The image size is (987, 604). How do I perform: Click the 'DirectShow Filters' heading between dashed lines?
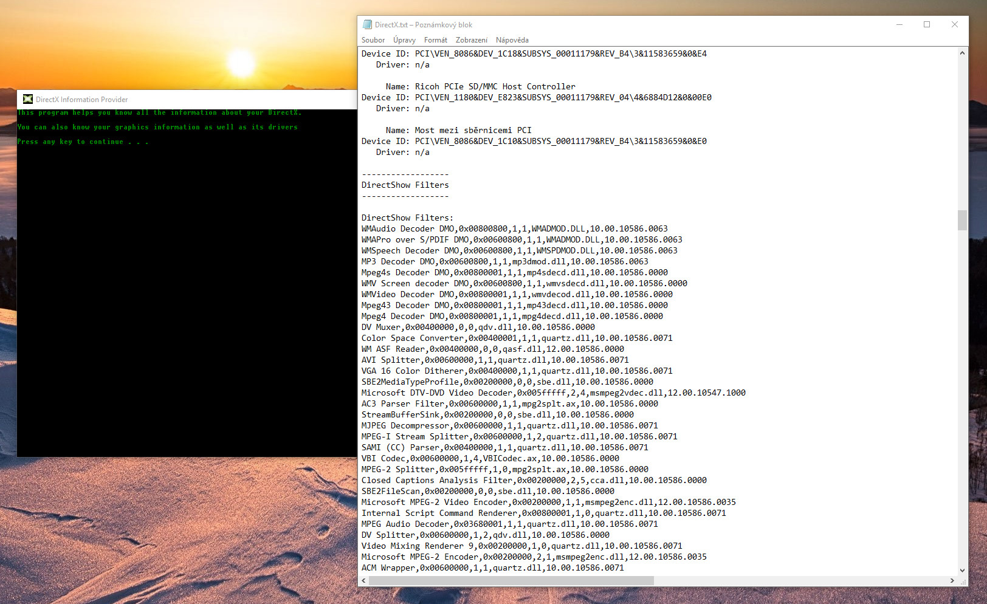[x=405, y=185]
